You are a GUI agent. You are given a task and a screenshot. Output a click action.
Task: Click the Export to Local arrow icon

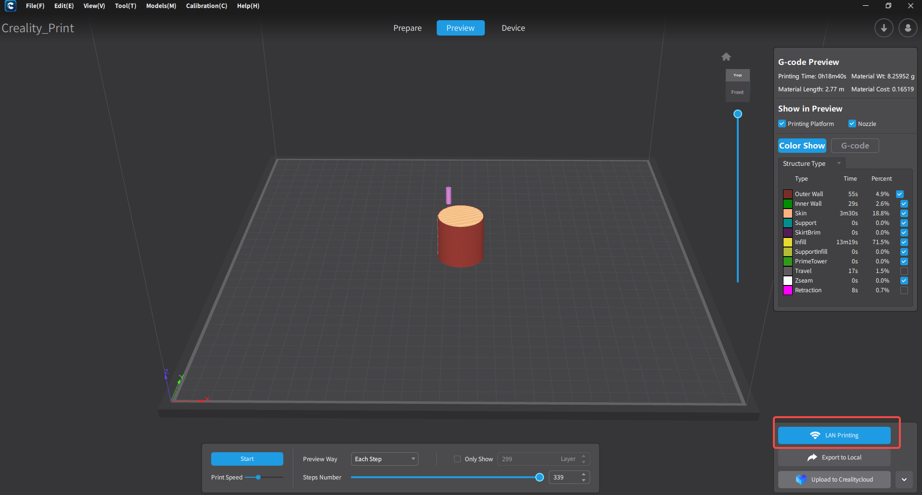click(812, 458)
